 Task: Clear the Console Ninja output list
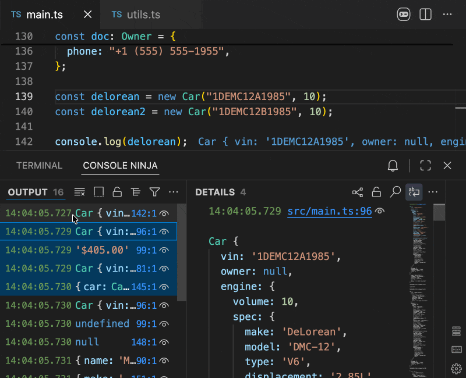pos(80,192)
